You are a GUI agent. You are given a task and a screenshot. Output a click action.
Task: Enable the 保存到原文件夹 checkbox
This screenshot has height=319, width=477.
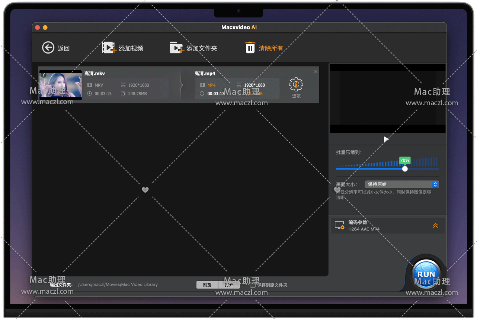(x=253, y=285)
